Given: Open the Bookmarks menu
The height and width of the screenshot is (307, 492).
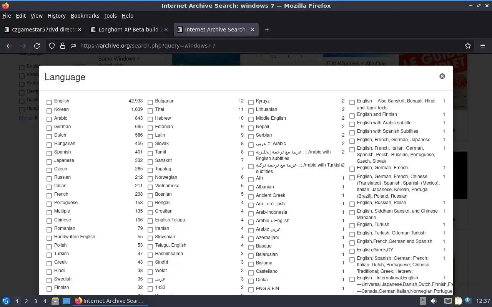Looking at the screenshot, I should 85,16.
